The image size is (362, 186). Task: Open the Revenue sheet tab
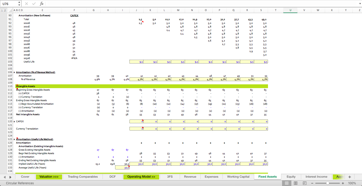(190, 177)
